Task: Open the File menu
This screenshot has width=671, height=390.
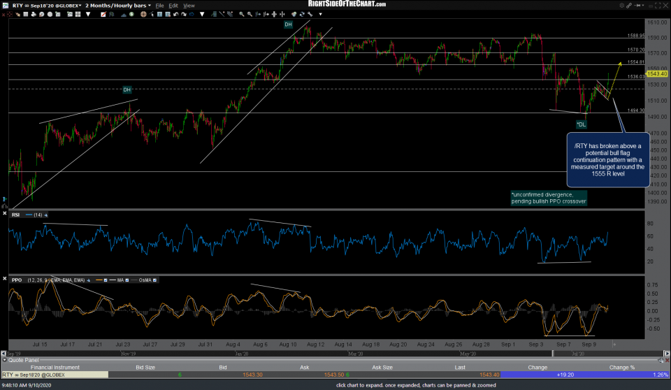Action: pos(159,6)
